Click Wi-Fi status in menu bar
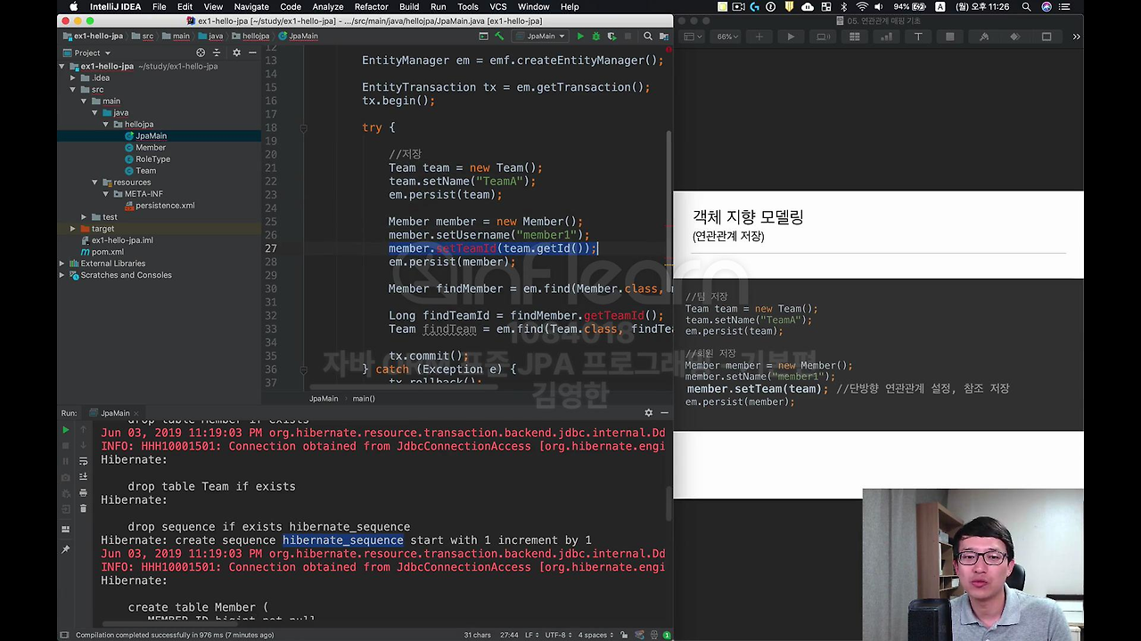Screen dimensions: 1141x641 click(x=861, y=6)
